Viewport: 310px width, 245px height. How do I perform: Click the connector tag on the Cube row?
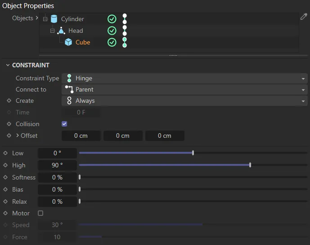coord(125,42)
